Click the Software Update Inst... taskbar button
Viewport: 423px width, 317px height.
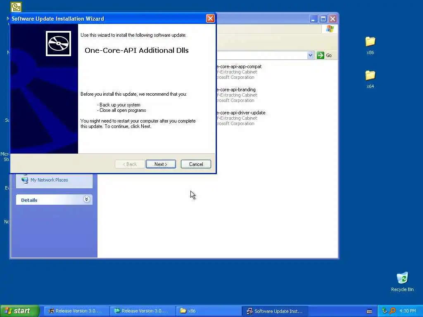click(275, 311)
